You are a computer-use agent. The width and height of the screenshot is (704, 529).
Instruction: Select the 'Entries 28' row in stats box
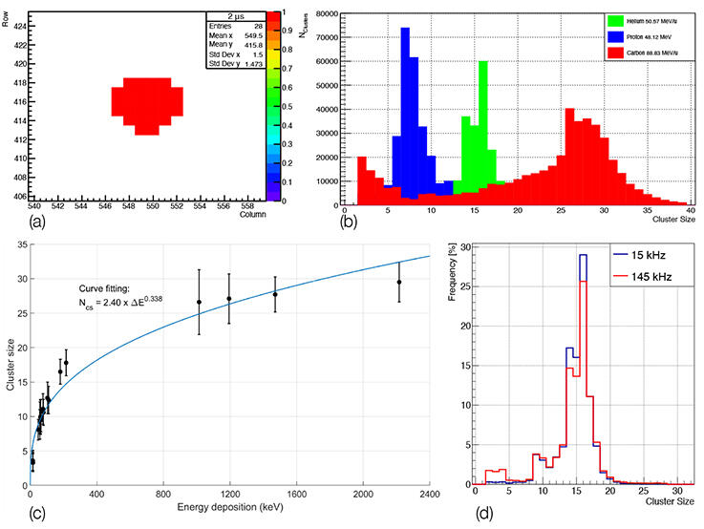pyautogui.click(x=232, y=26)
